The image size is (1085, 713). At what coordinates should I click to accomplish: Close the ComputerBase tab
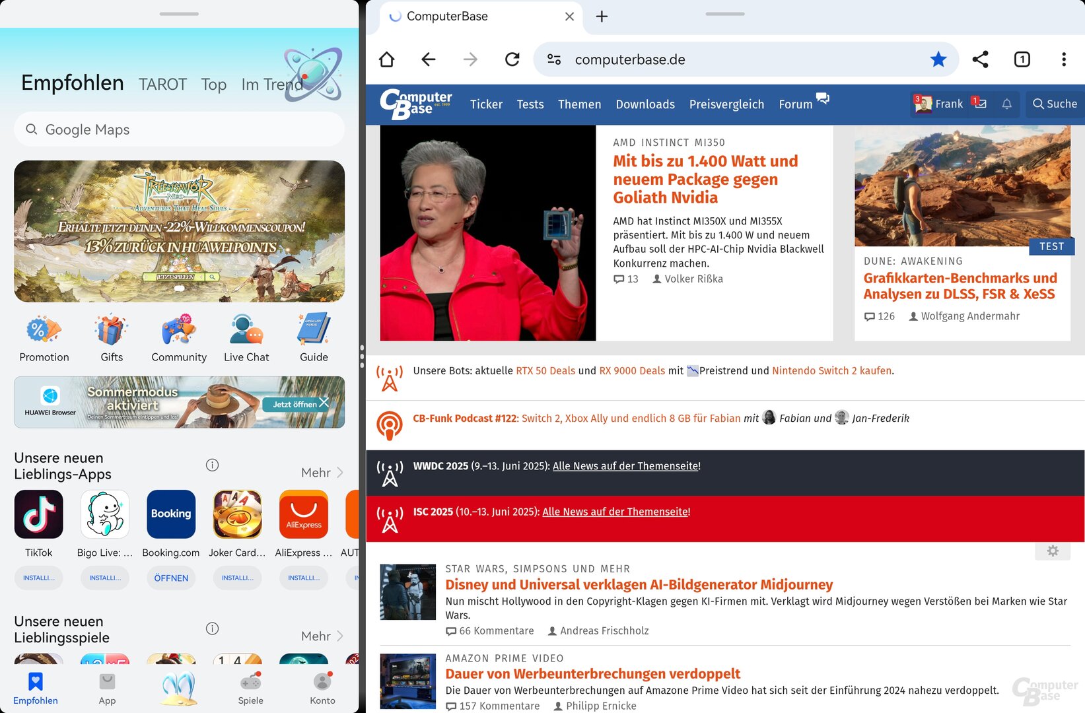point(569,17)
